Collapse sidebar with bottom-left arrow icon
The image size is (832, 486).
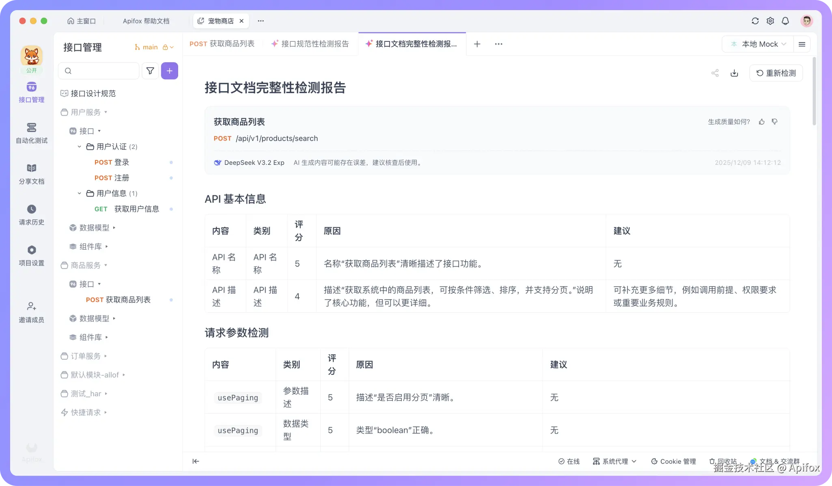click(x=196, y=461)
